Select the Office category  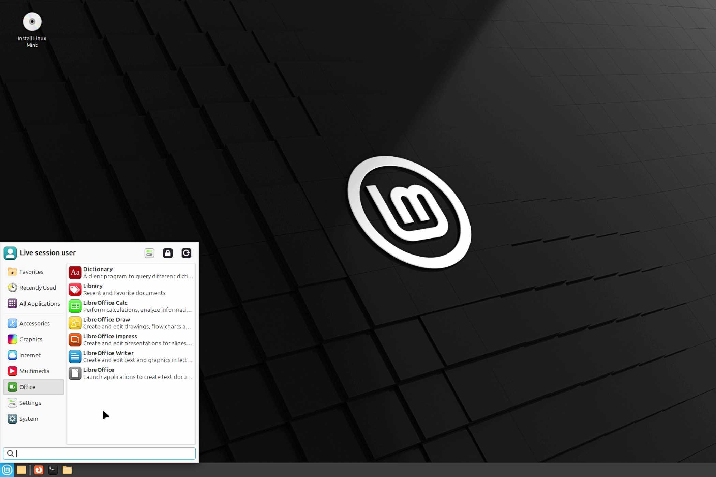[33, 387]
